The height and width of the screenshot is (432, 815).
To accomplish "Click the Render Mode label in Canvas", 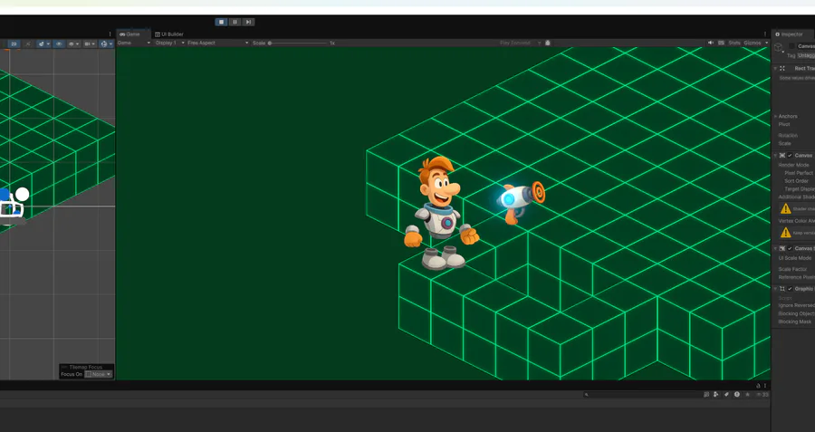I will (793, 165).
